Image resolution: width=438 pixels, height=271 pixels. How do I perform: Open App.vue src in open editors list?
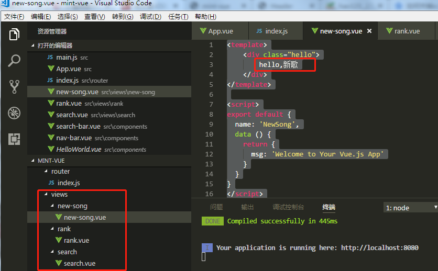pyautogui.click(x=109, y=69)
